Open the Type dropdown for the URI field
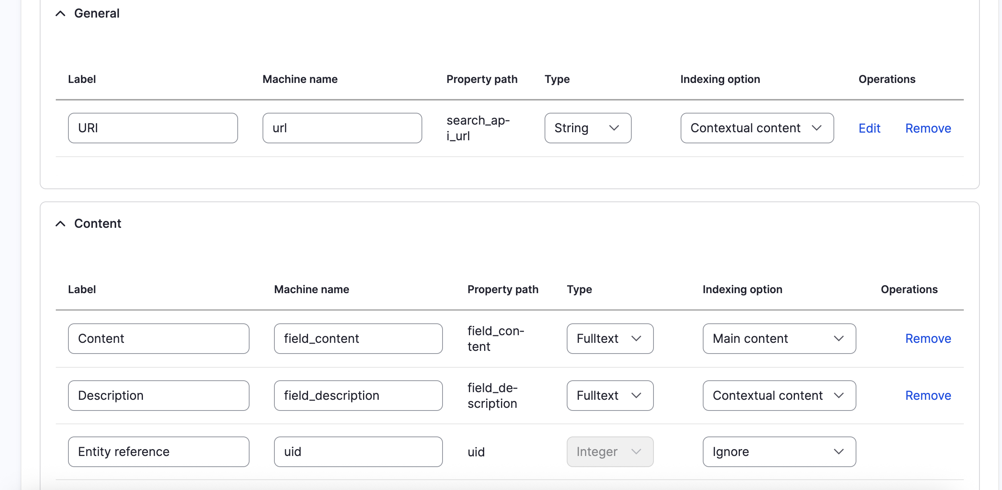This screenshot has width=1002, height=490. [x=587, y=128]
